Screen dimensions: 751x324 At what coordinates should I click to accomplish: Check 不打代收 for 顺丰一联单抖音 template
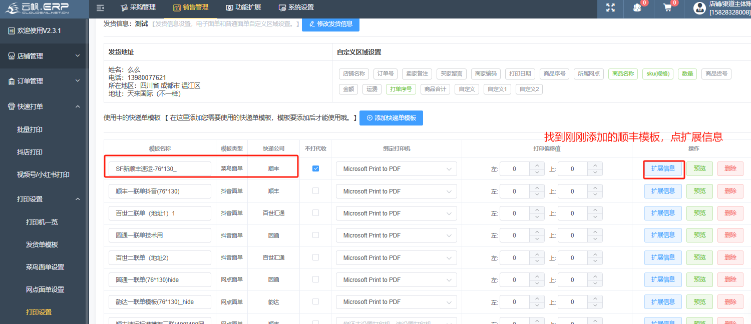point(315,190)
